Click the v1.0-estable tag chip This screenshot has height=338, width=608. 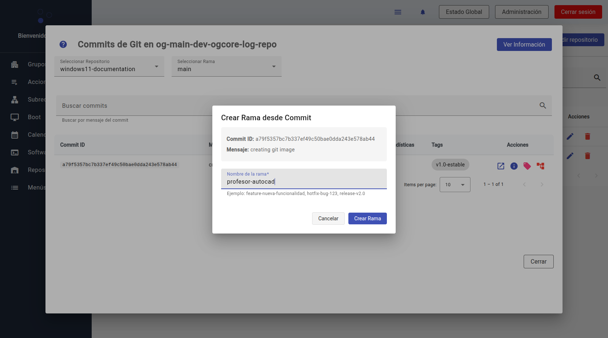coord(450,165)
